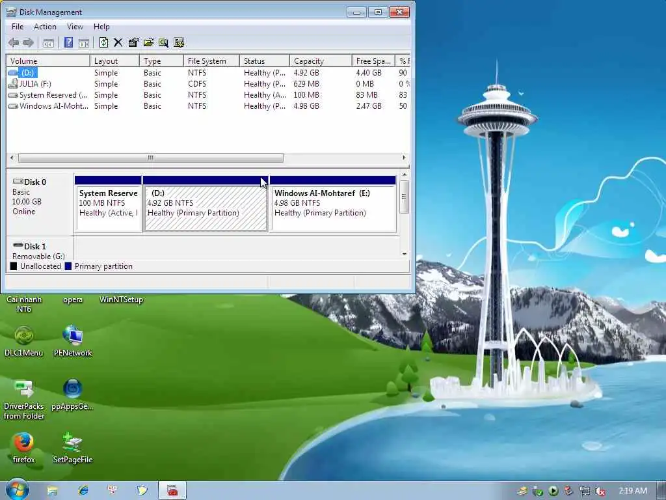Click the Forward arrow in toolbar
This screenshot has width=666, height=500.
coord(29,42)
